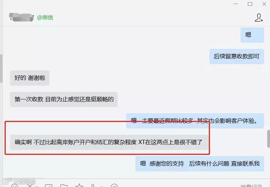Click the blurred contact name in header
This screenshot has width=270, height=187.
tap(21, 17)
